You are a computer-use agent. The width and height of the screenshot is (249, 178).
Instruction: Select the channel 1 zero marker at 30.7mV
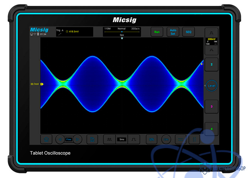click(42, 84)
